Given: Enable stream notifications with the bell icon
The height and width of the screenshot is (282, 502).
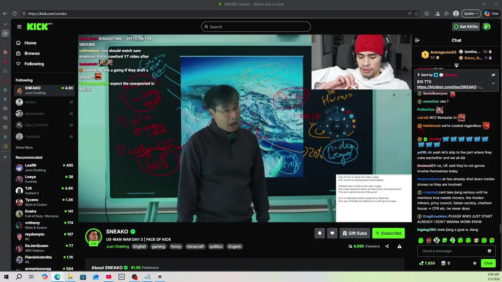Looking at the screenshot, I should click(x=320, y=233).
